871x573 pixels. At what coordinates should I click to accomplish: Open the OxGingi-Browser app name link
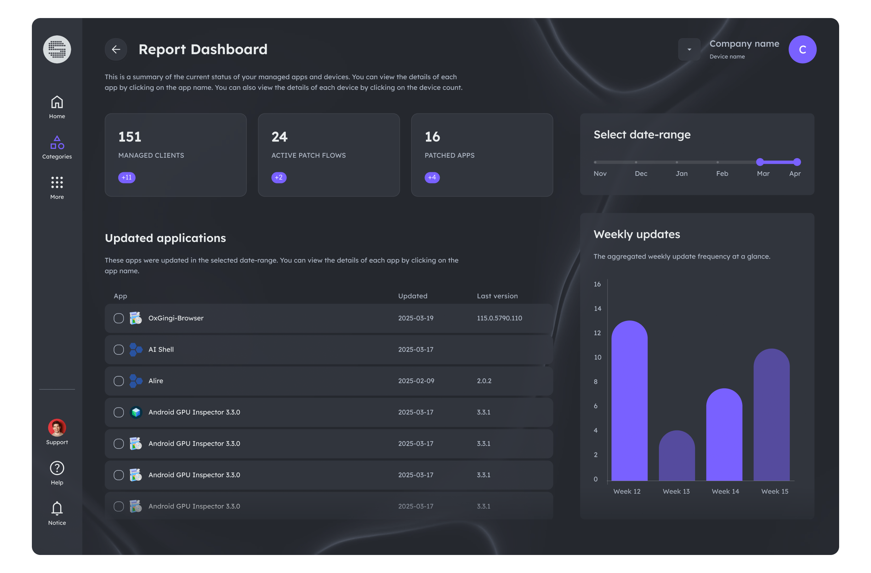click(x=176, y=318)
